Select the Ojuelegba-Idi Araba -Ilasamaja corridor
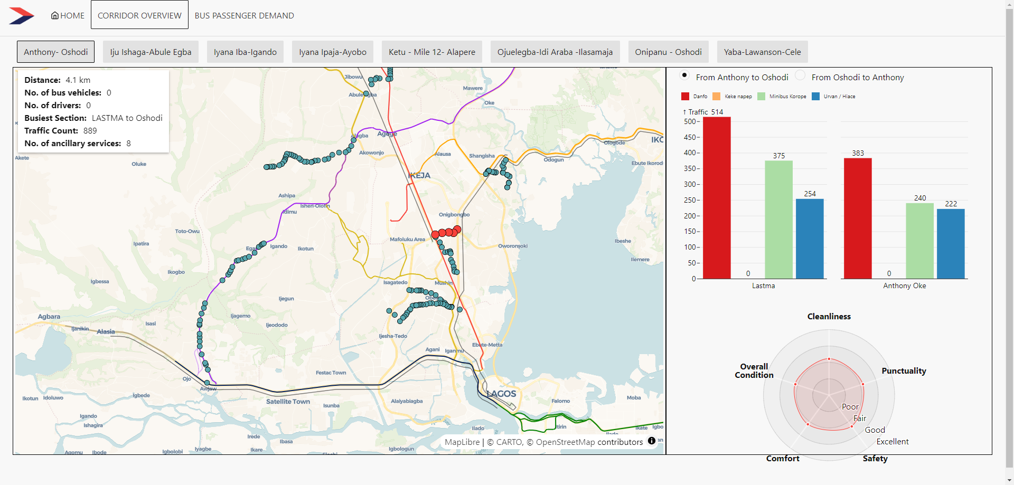The height and width of the screenshot is (485, 1014). [555, 52]
